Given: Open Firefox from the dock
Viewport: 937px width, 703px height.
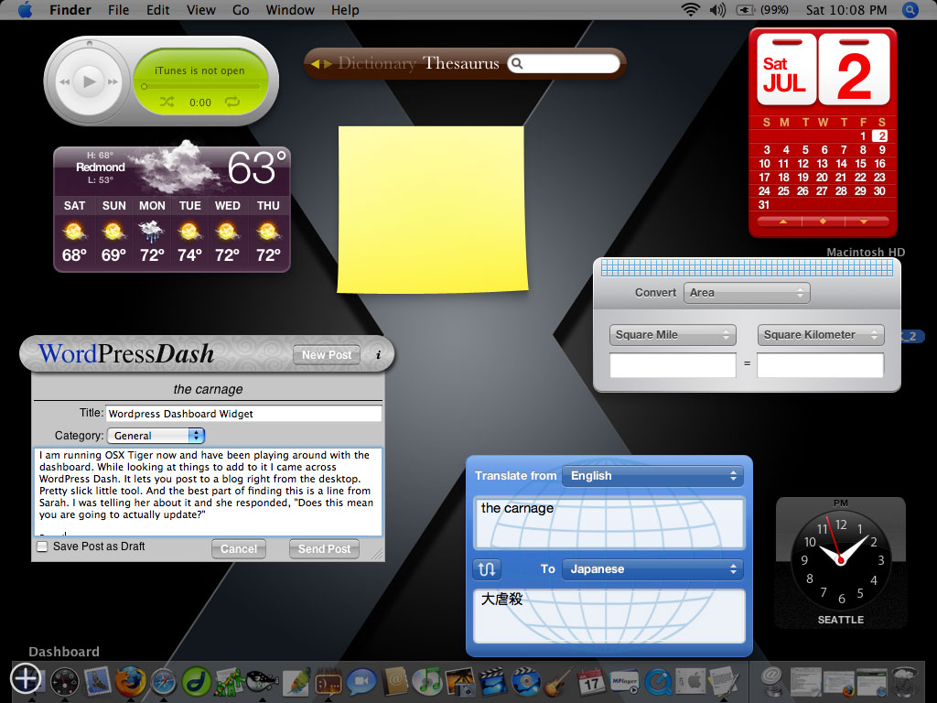Looking at the screenshot, I should coord(129,682).
